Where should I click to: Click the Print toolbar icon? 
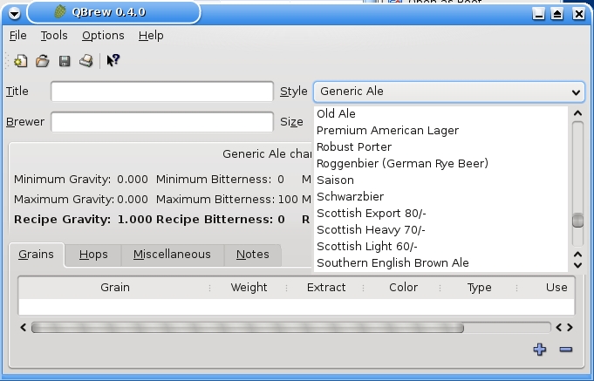tap(86, 61)
